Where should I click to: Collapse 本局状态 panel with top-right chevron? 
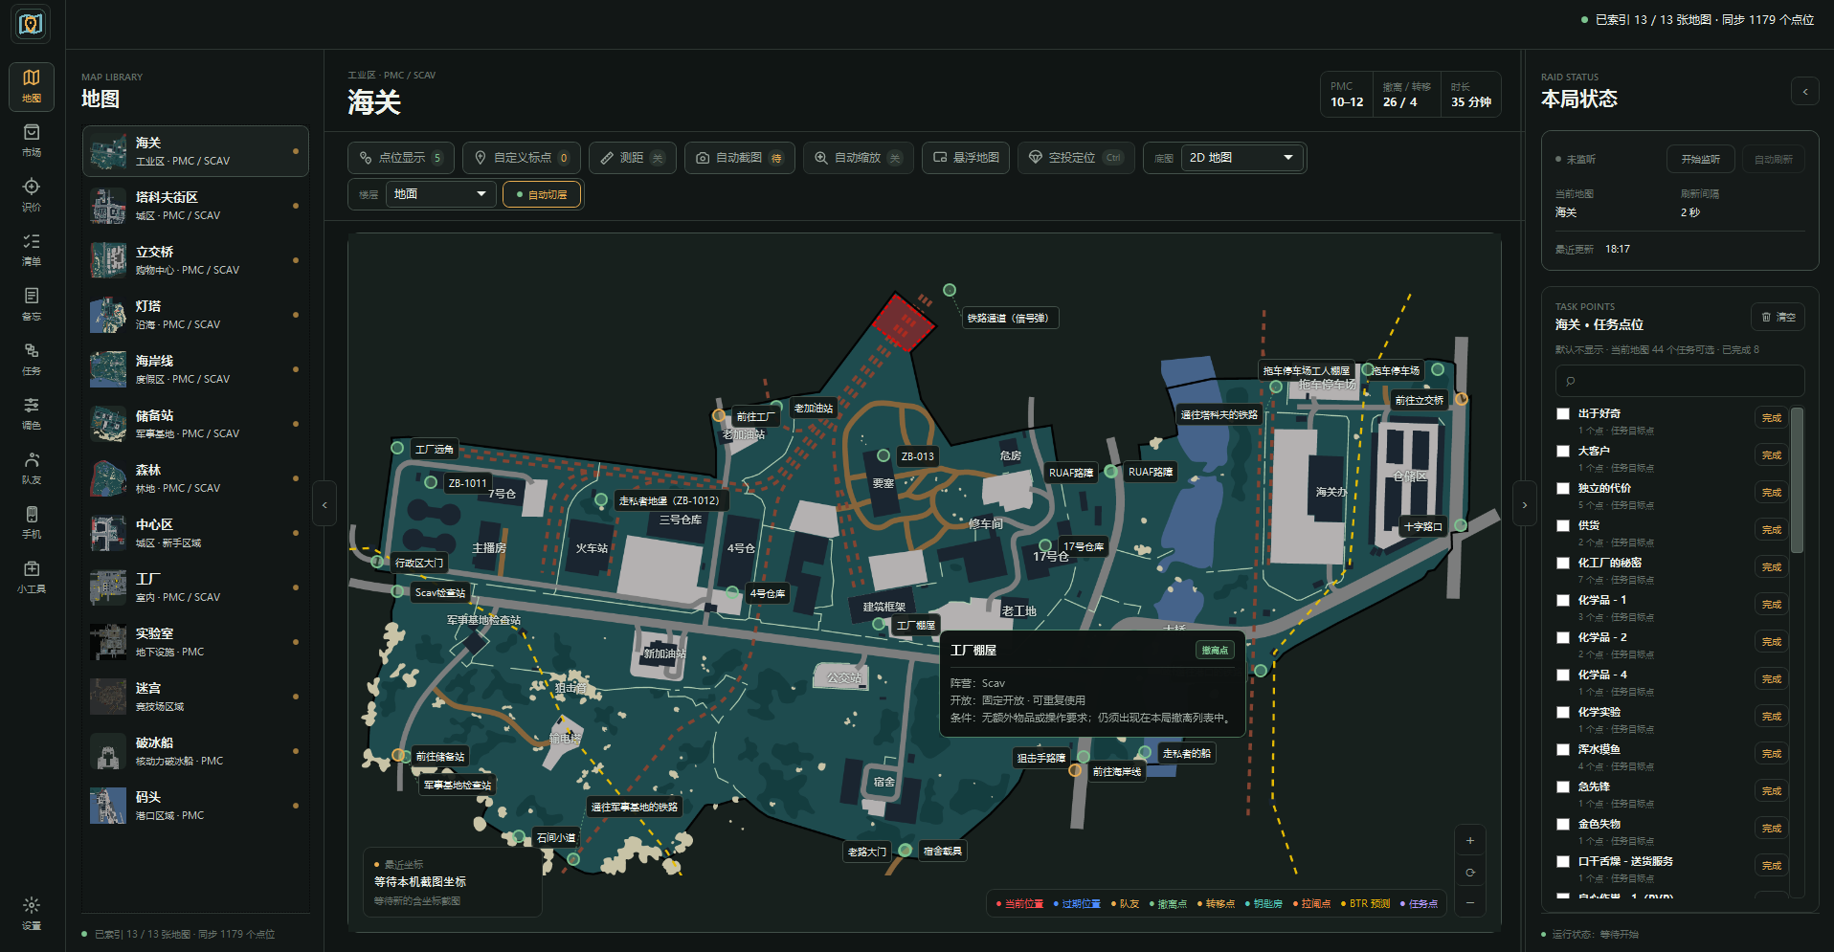tap(1805, 92)
